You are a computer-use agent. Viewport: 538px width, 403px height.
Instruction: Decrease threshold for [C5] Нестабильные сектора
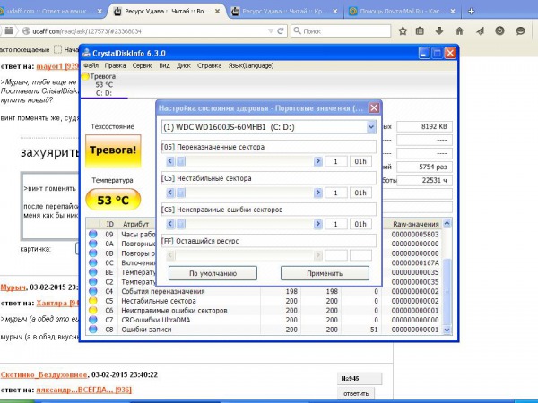coord(170,193)
